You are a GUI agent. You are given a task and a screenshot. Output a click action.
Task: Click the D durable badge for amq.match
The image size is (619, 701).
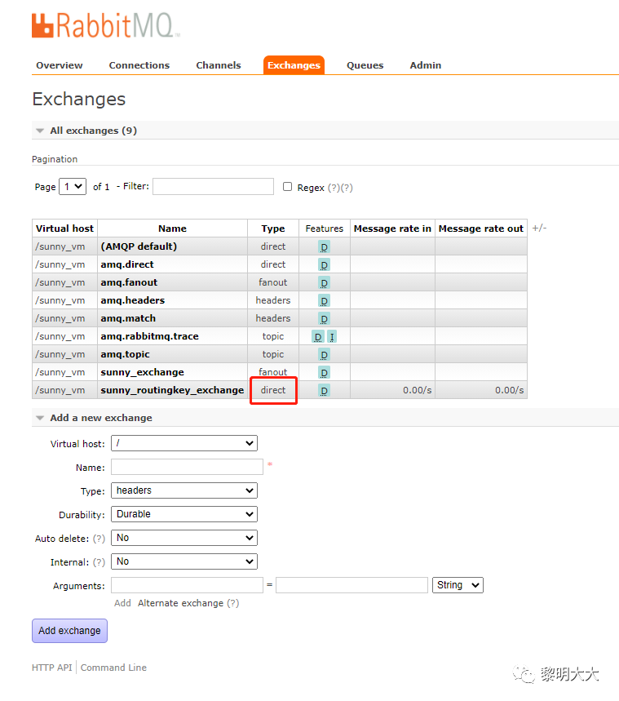pyautogui.click(x=324, y=319)
